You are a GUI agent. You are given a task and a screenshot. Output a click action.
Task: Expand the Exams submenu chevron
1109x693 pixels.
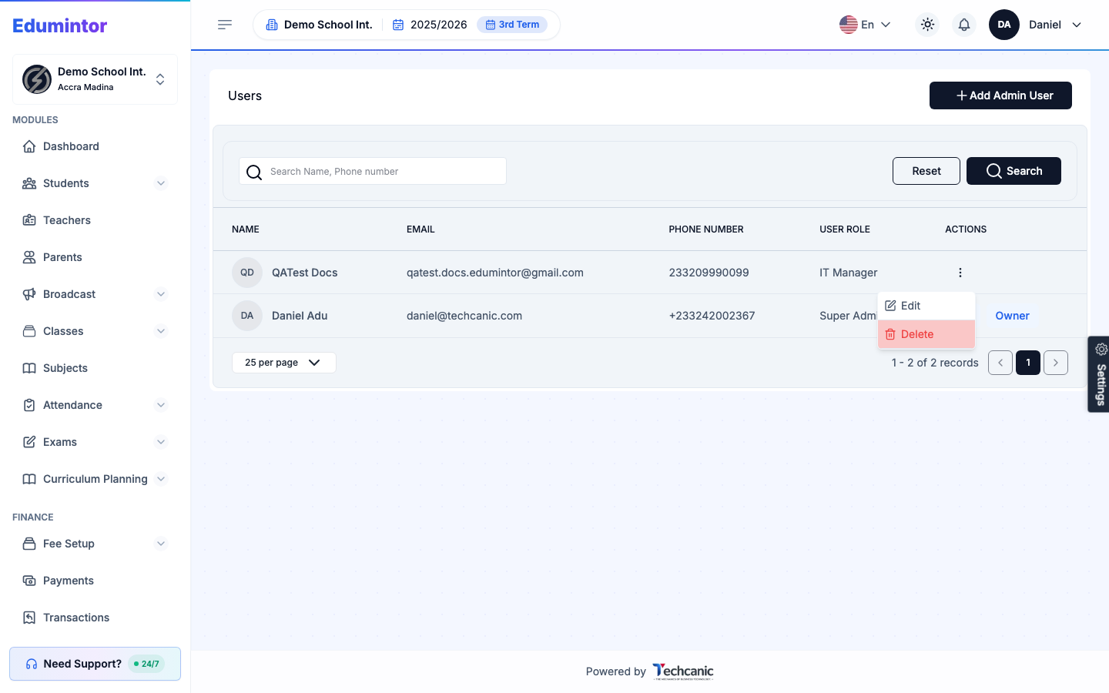tap(161, 442)
